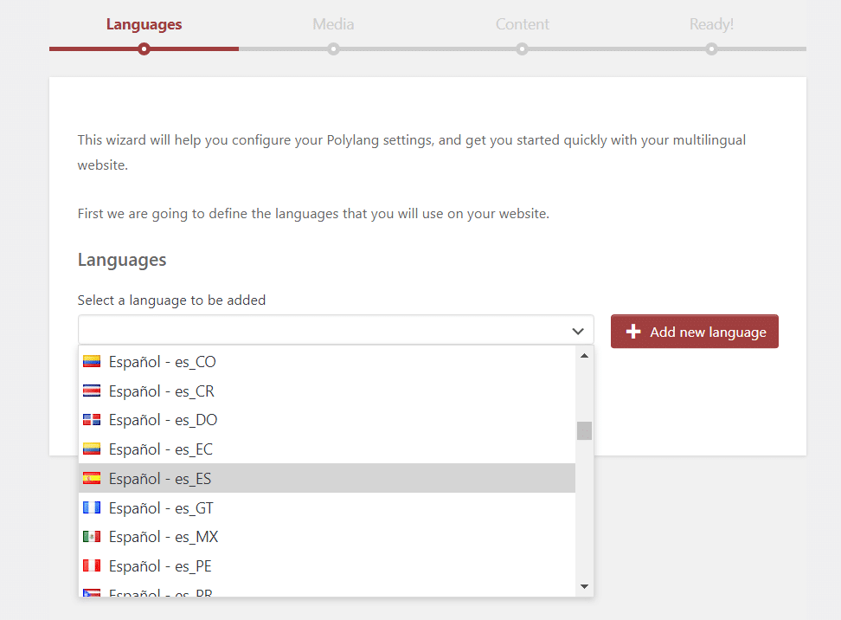Screen dimensions: 841x620
Task: Click the Costa Rica flag icon for es_CR
Action: [92, 391]
